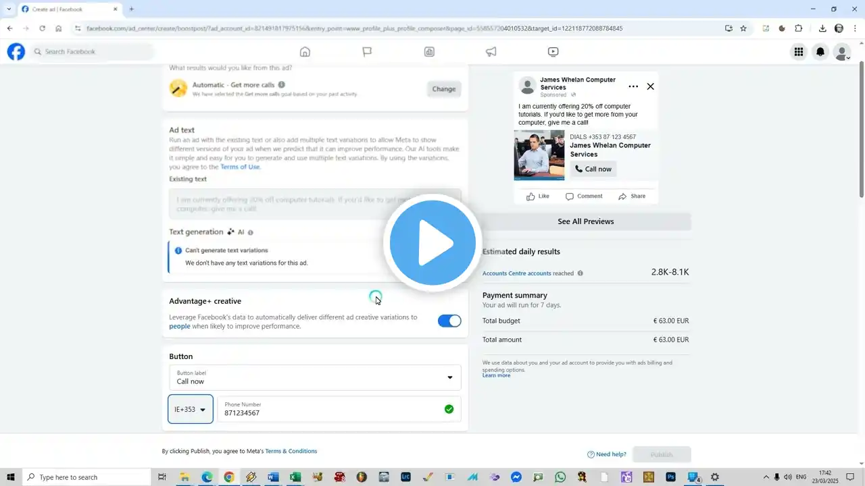Open Excel from the taskbar
This screenshot has height=486, width=865.
pyautogui.click(x=295, y=477)
